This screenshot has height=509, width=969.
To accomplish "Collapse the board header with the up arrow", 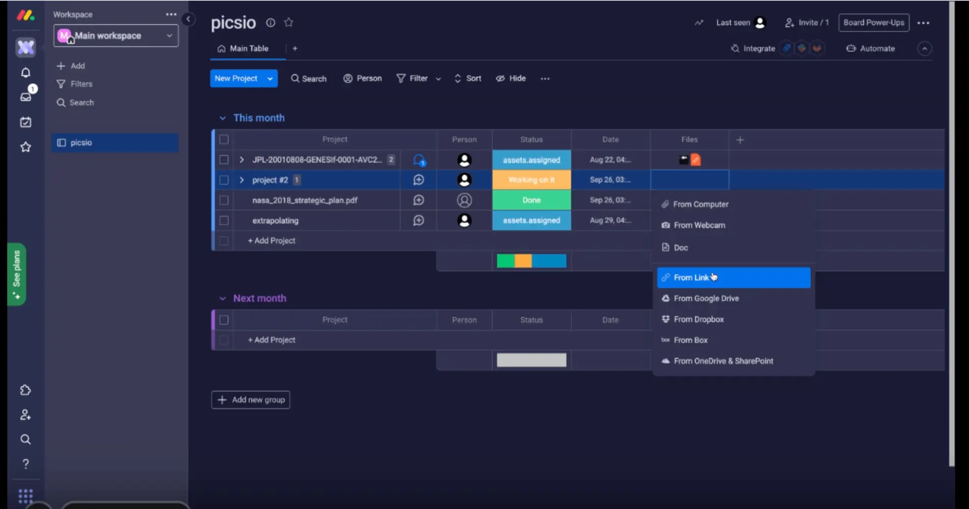I will tap(925, 49).
